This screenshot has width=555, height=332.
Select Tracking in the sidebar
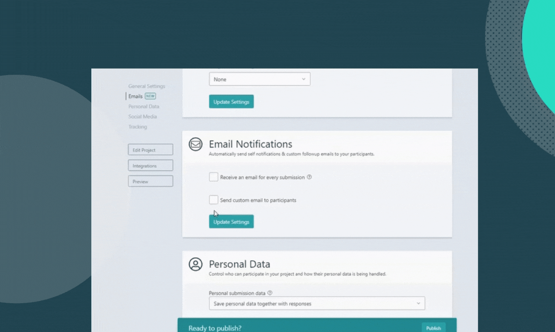138,127
